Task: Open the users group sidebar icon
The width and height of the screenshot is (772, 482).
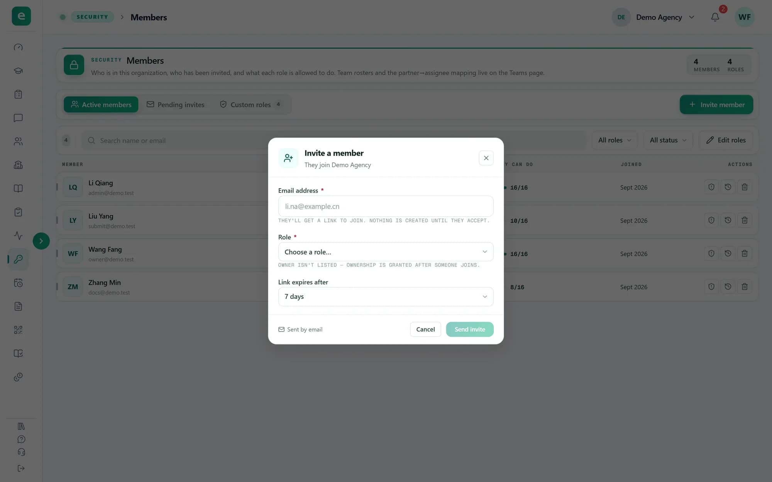Action: click(18, 142)
